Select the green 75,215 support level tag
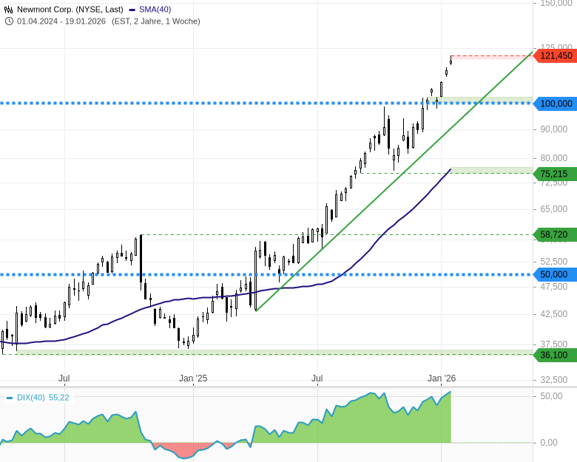Viewport: 577px width, 462px height. tap(555, 174)
